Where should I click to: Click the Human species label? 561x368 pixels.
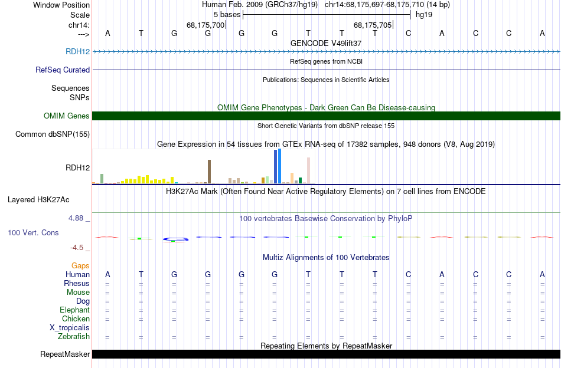[77, 274]
